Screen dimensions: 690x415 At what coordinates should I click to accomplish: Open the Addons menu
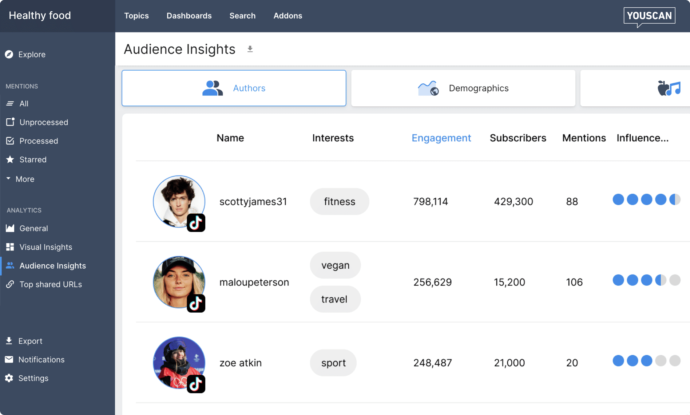click(287, 16)
